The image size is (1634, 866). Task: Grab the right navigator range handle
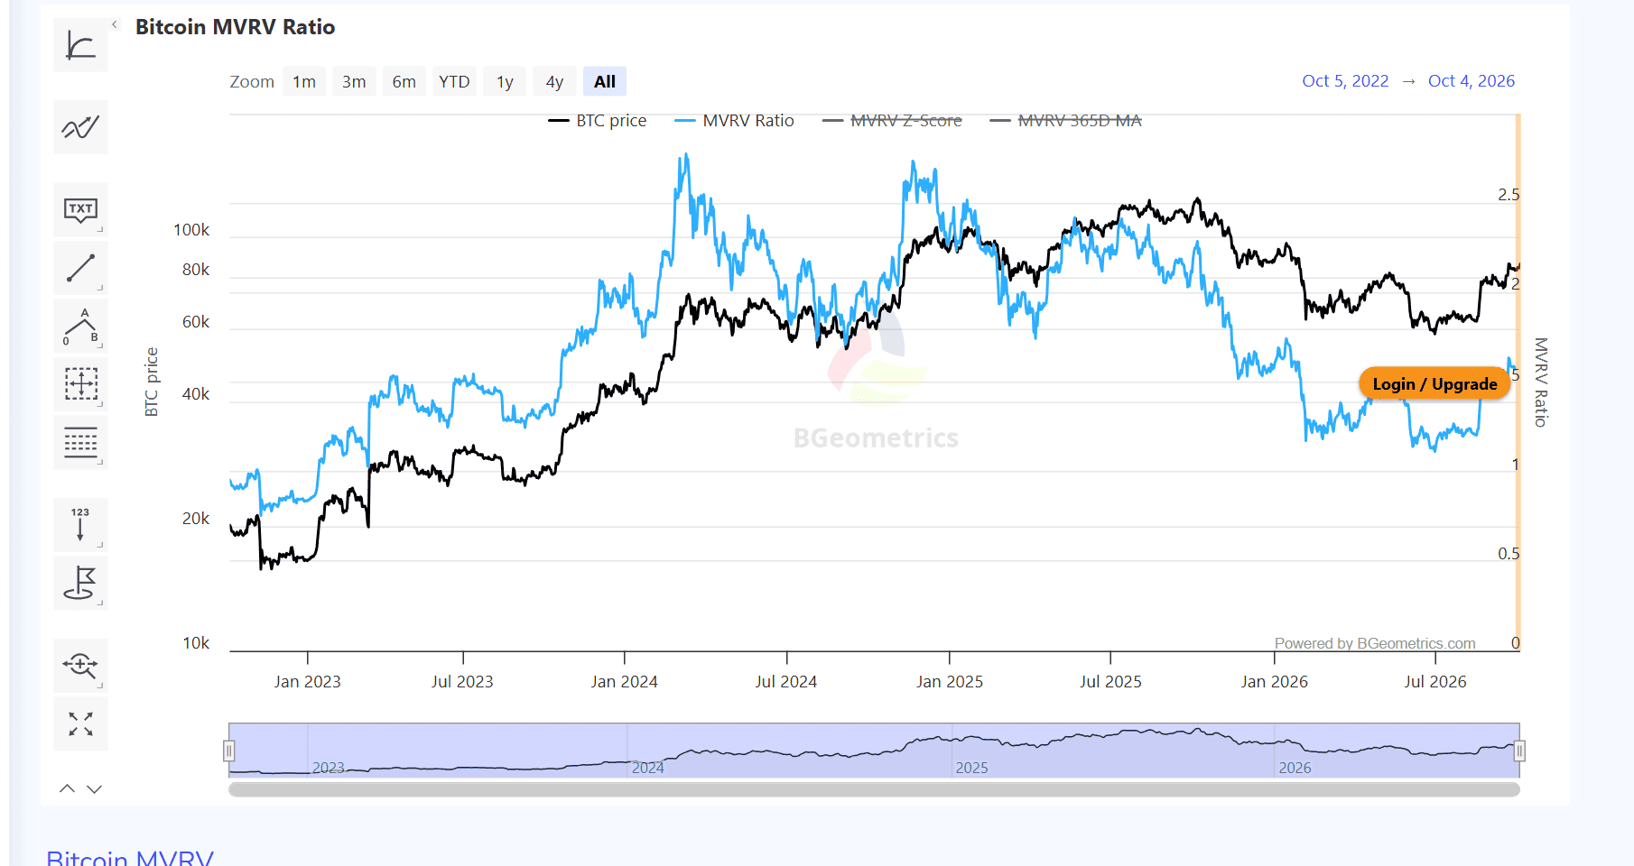click(1519, 751)
